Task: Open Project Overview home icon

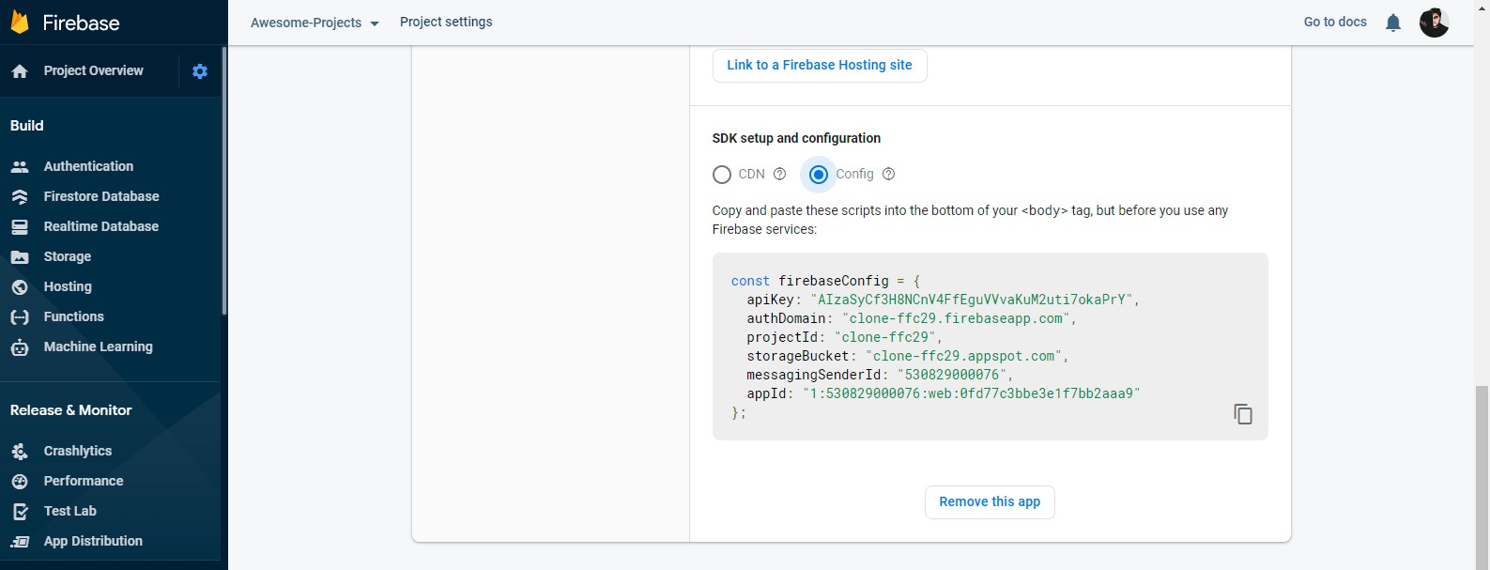Action: [20, 71]
